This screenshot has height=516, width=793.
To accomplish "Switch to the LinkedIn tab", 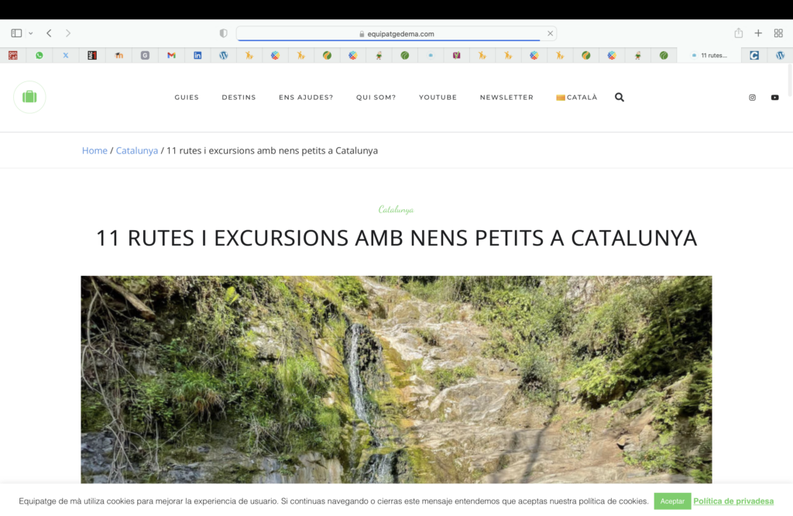I will tap(197, 56).
